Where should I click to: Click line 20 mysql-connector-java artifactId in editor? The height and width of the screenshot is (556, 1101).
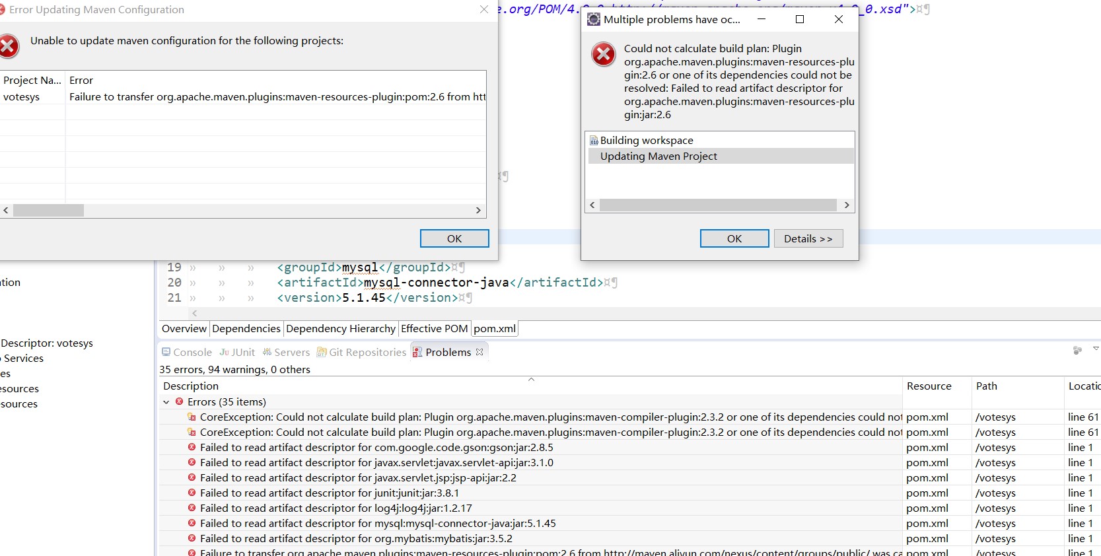click(x=440, y=283)
